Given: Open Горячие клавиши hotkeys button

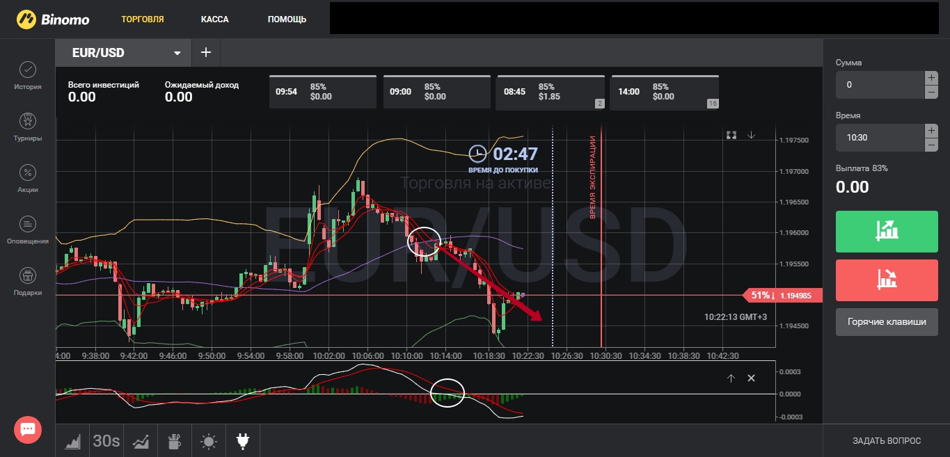Looking at the screenshot, I should [x=887, y=322].
